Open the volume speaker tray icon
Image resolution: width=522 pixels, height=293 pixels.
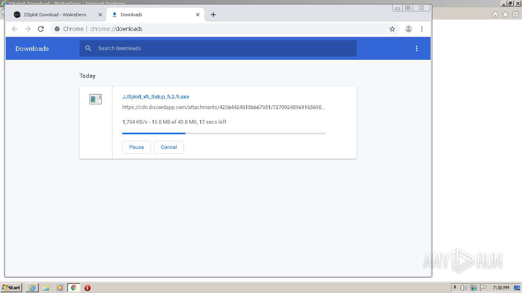click(464, 288)
